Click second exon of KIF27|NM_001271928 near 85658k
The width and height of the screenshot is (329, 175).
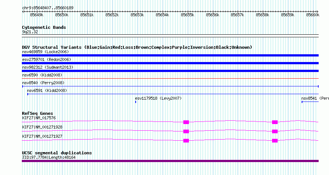(x=275, y=131)
